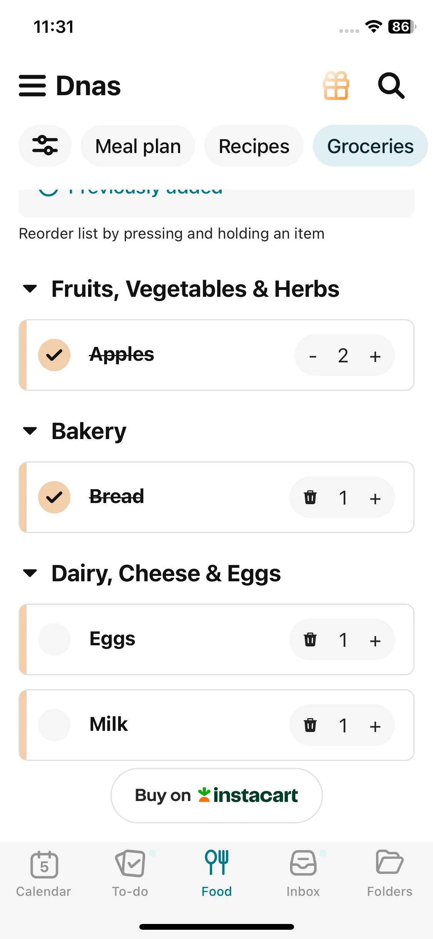Image resolution: width=433 pixels, height=939 pixels.
Task: Delete Milk using its trash icon
Action: tap(310, 725)
